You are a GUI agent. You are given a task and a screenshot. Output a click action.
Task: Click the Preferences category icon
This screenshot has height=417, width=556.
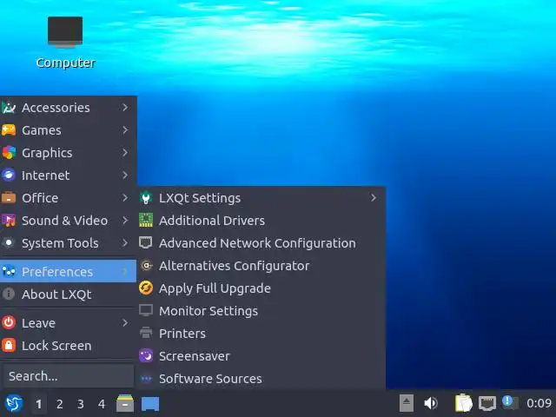tap(9, 272)
